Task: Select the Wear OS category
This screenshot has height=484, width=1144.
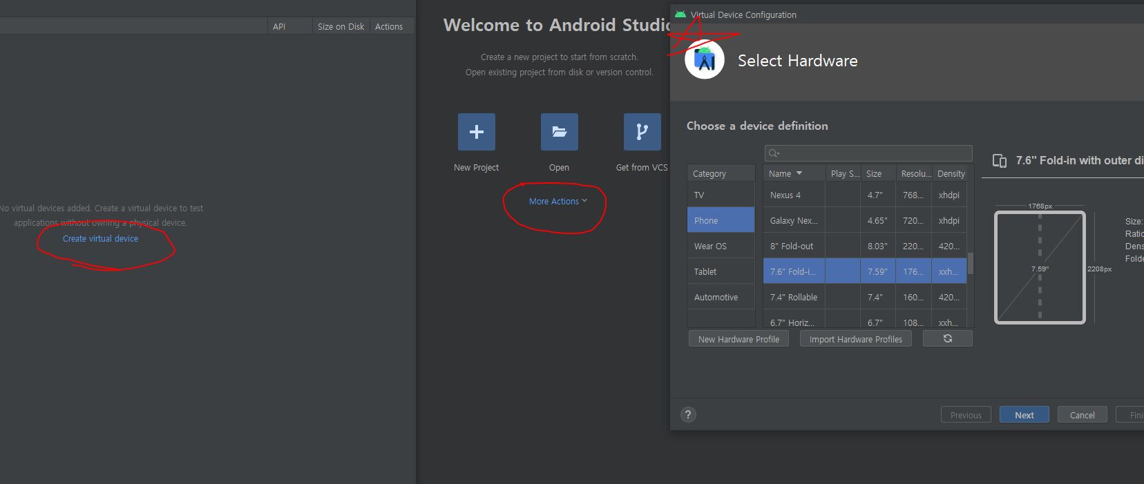Action: click(721, 246)
